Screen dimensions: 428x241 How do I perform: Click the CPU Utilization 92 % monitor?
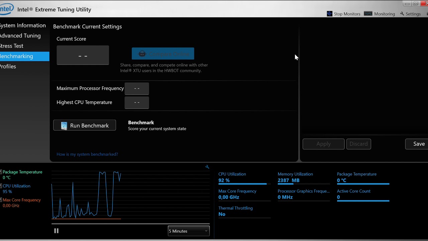point(244,178)
